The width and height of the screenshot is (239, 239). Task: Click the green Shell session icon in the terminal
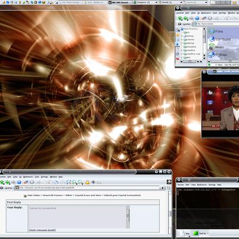(x=196, y=233)
